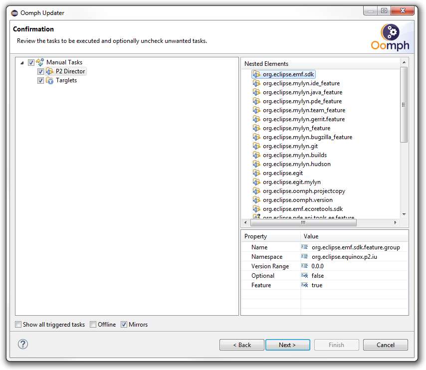Click the Manual Tasks gear icon
The height and width of the screenshot is (370, 426).
pos(40,62)
